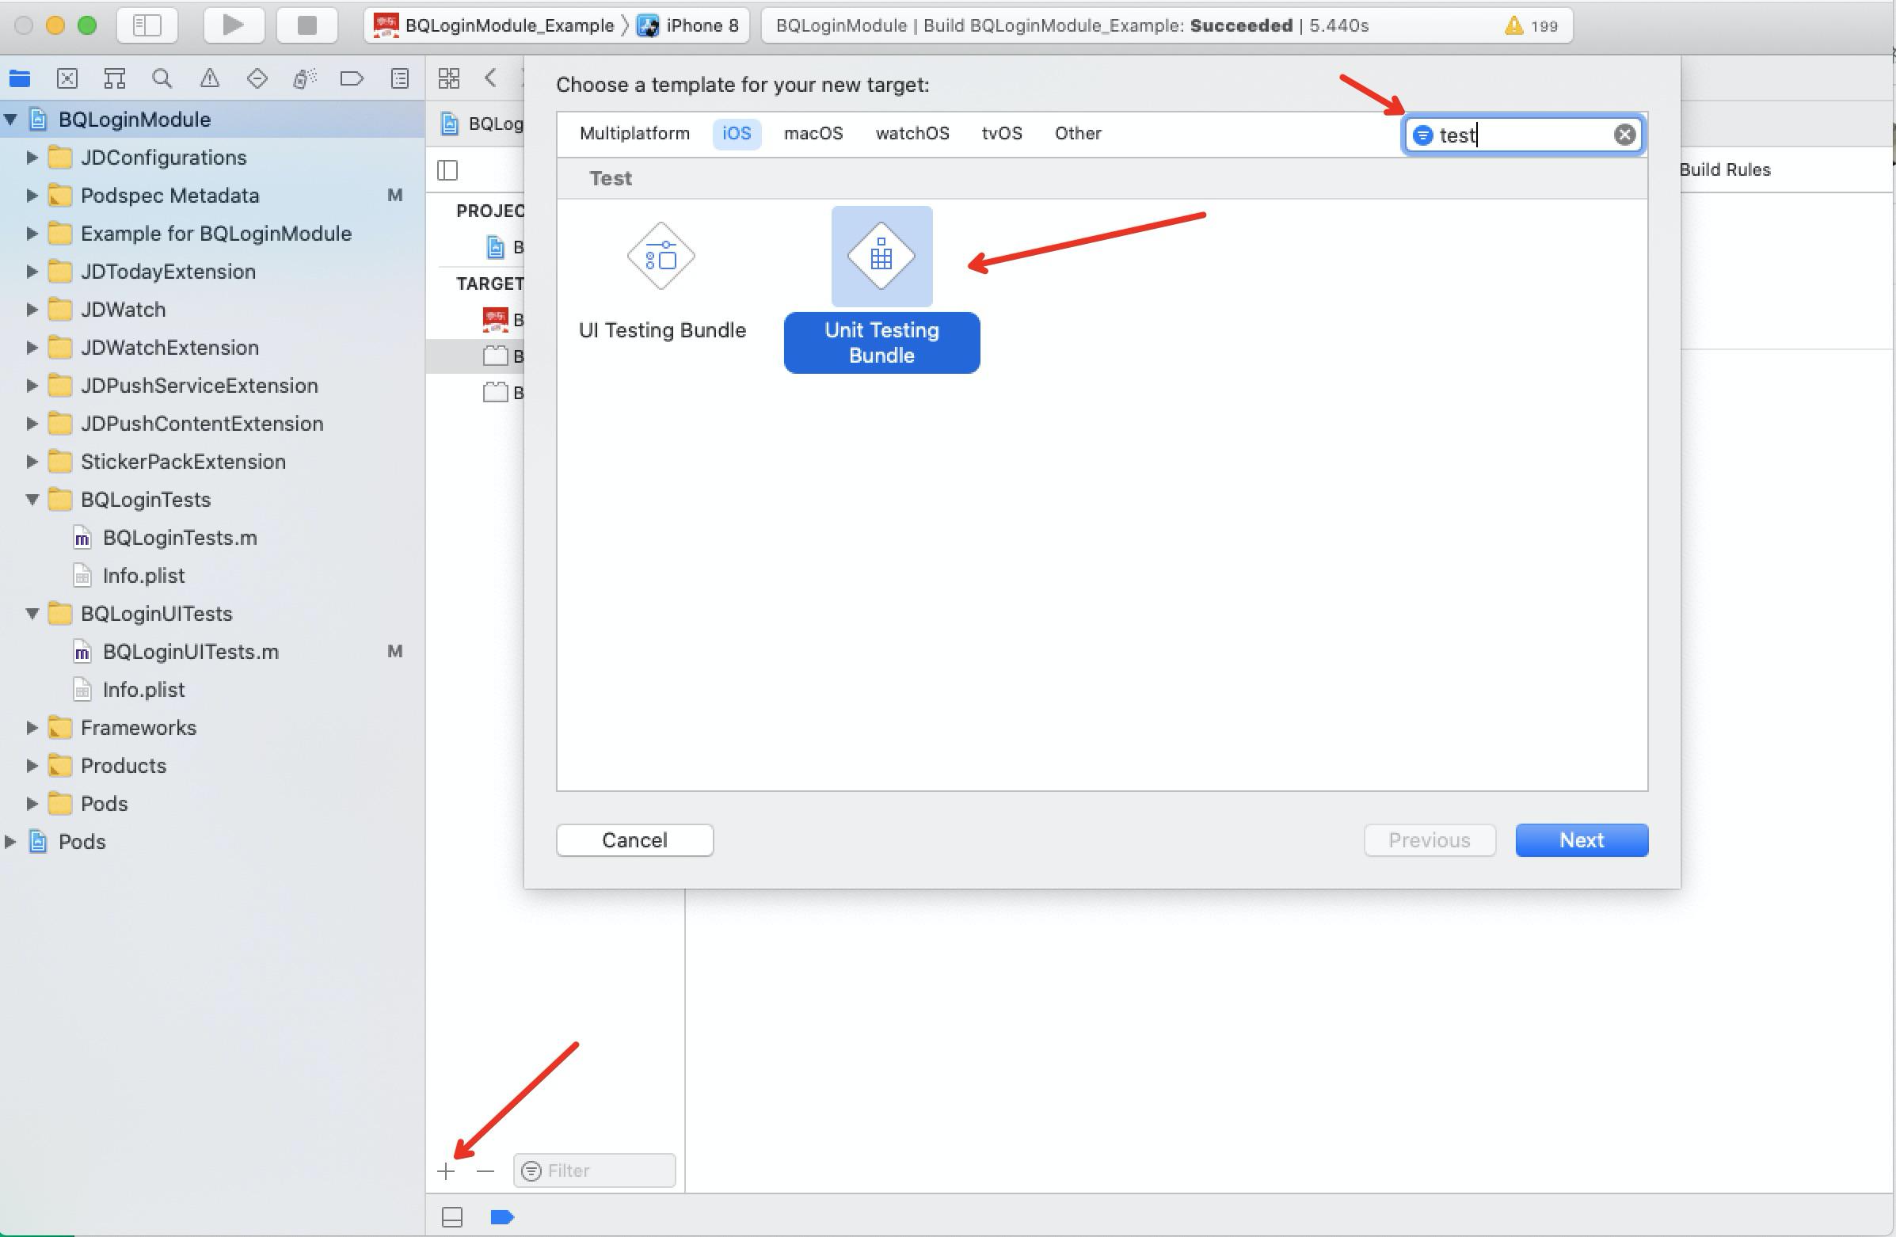Open the Find navigator magnifying glass
This screenshot has width=1896, height=1237.
[162, 78]
